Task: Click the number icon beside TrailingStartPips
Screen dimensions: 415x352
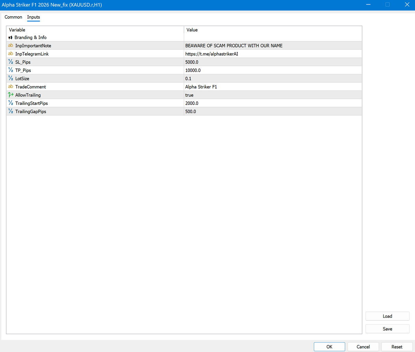Action: tap(10, 103)
